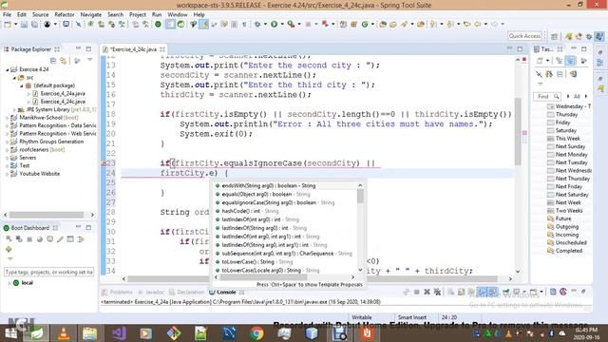
Task: Click the Link with Editor icon in Package Explorer
Action: coord(64,61)
